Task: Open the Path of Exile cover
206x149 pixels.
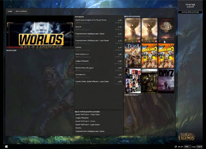Action: pyautogui.click(x=166, y=30)
